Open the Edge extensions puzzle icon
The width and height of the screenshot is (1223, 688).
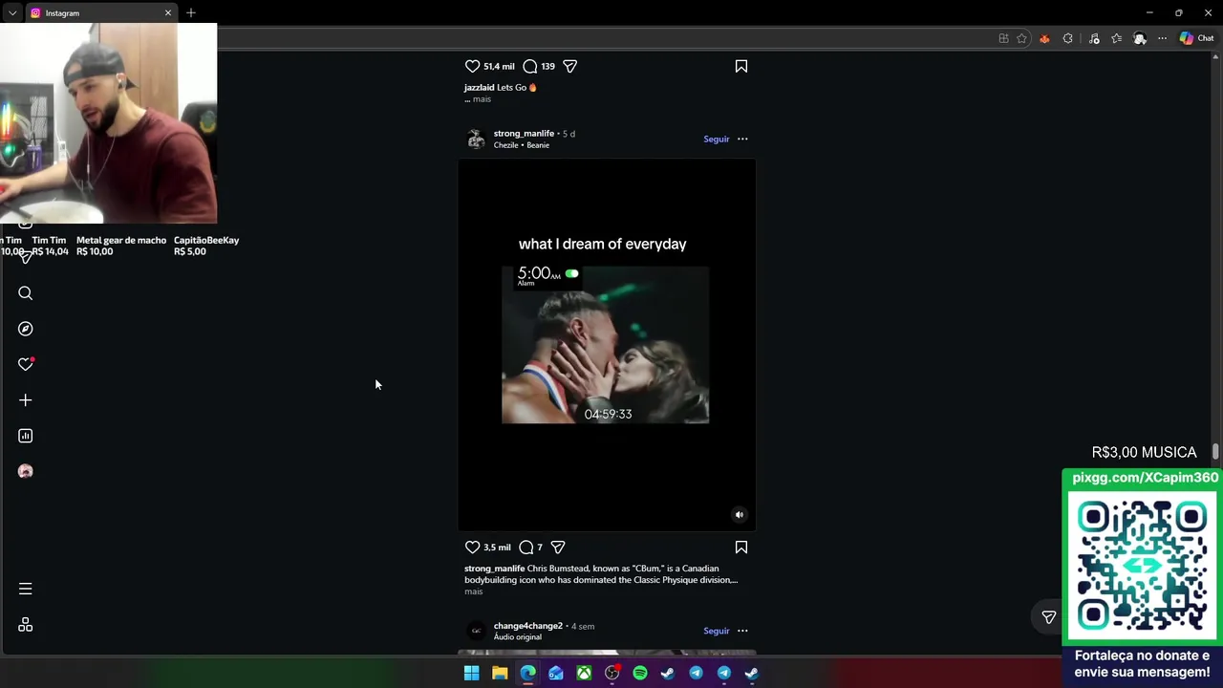pyautogui.click(x=1068, y=38)
